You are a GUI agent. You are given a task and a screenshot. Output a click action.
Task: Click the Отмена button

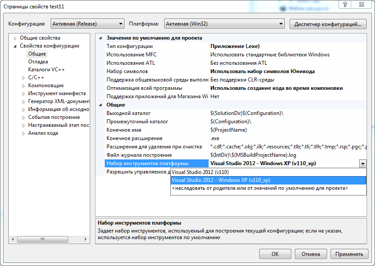point(311,254)
